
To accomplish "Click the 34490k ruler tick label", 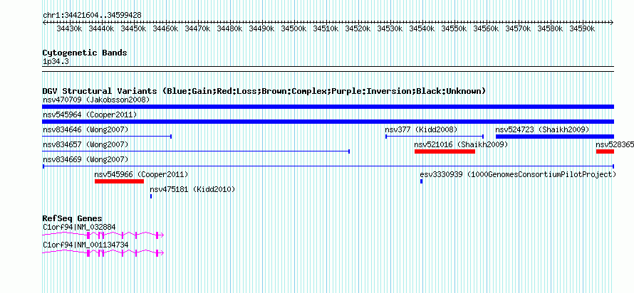I will [x=262, y=29].
